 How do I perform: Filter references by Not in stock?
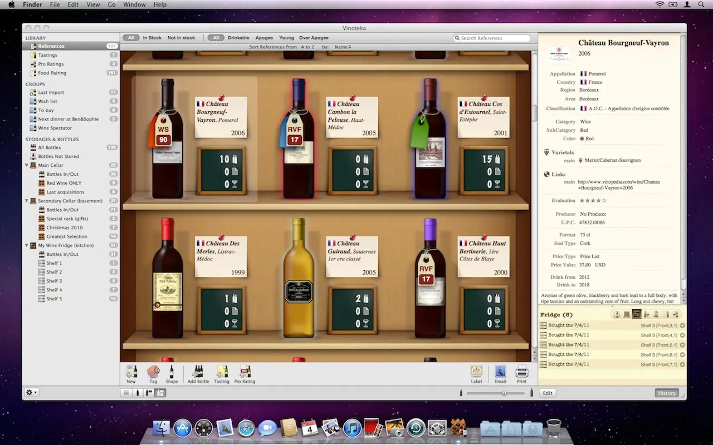click(182, 38)
